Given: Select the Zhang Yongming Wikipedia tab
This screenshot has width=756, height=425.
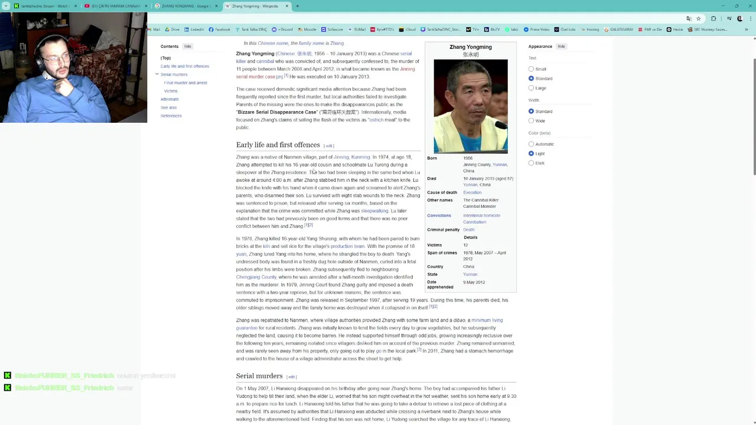Looking at the screenshot, I should click(256, 6).
